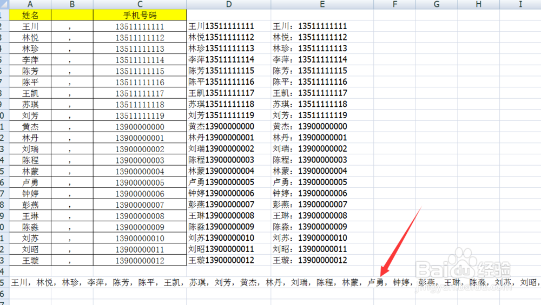Image resolution: width=541 pixels, height=305 pixels.
Task: Select cell 钟婷：13900000006 in column E
Action: click(x=322, y=193)
